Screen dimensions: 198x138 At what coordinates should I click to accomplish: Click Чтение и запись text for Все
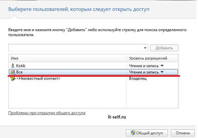coord(144,72)
